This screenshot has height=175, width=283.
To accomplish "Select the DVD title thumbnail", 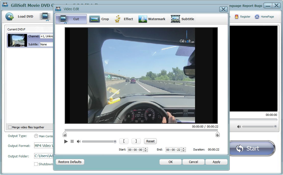I will tap(17, 40).
